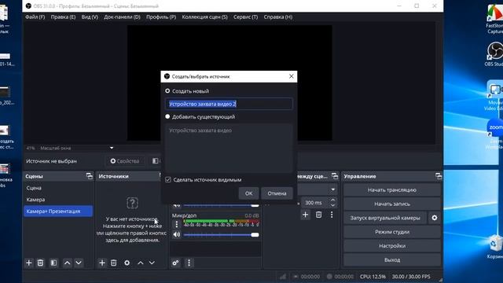Open the Профиль (P) menu
Screen dimensions: 503x283
(x=161, y=17)
